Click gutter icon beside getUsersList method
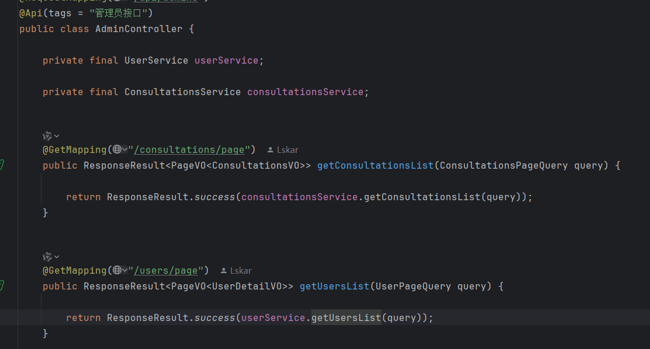The image size is (650, 349). [2, 285]
